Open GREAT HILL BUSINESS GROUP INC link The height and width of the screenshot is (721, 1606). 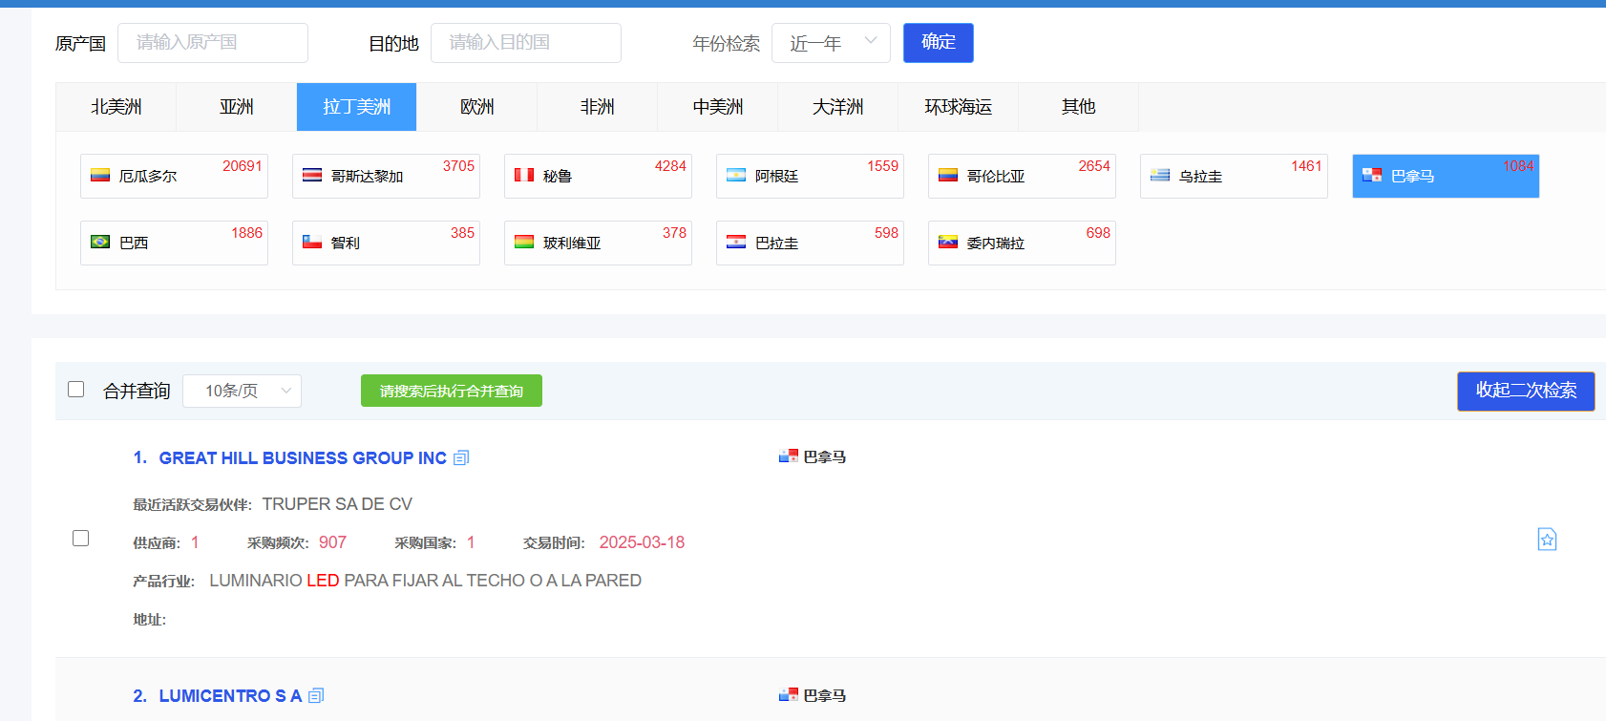(302, 458)
